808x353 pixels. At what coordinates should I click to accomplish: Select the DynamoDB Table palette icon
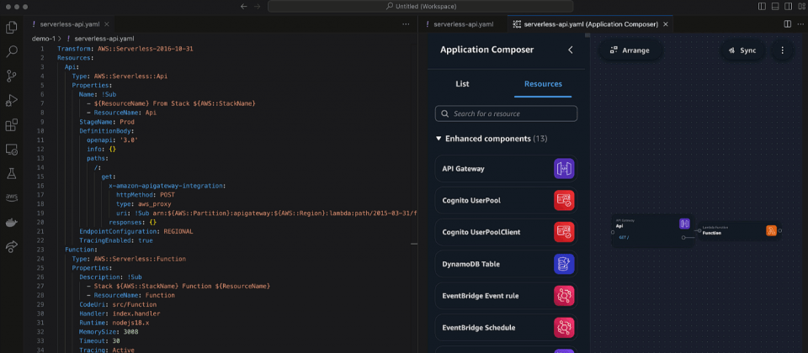click(564, 264)
